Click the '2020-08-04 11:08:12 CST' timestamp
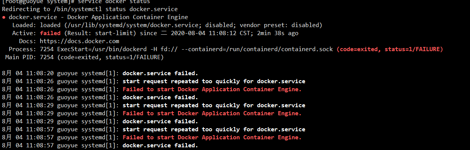Viewport: 470px width, 150px height. [x=210, y=33]
